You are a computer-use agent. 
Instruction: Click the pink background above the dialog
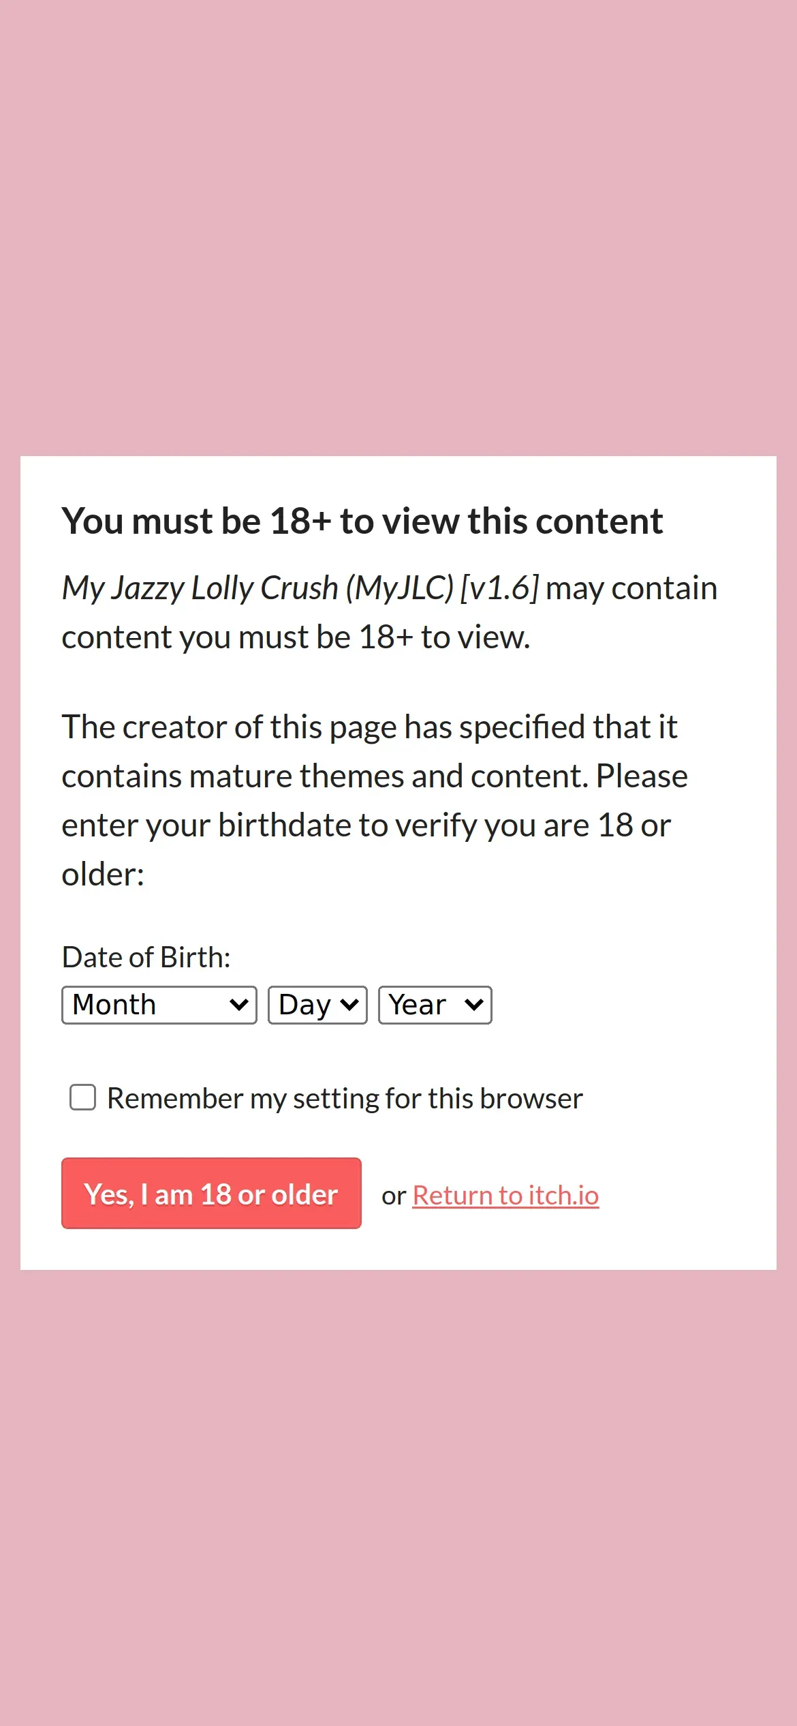[x=398, y=225]
